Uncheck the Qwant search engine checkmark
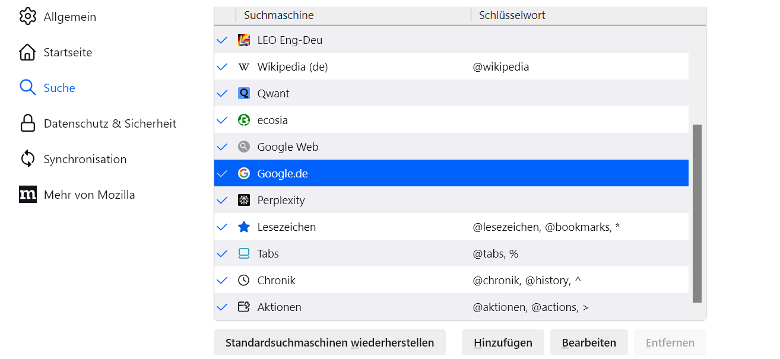This screenshot has height=359, width=780. point(223,94)
